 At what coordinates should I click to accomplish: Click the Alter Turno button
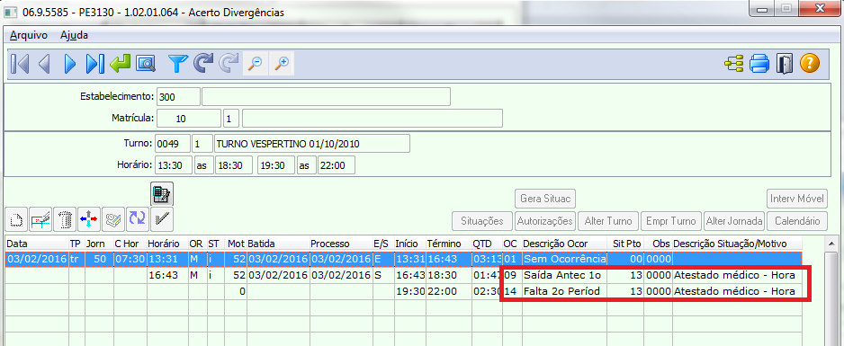coord(608,221)
